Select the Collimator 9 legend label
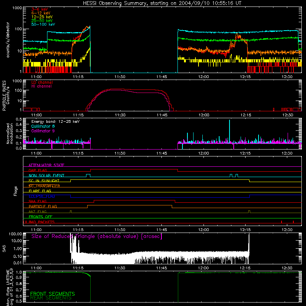 pos(43,131)
